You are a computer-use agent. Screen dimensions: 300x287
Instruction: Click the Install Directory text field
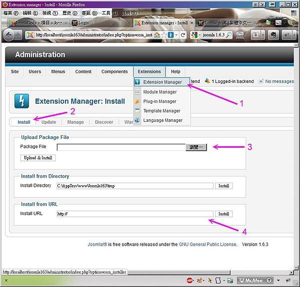135,186
